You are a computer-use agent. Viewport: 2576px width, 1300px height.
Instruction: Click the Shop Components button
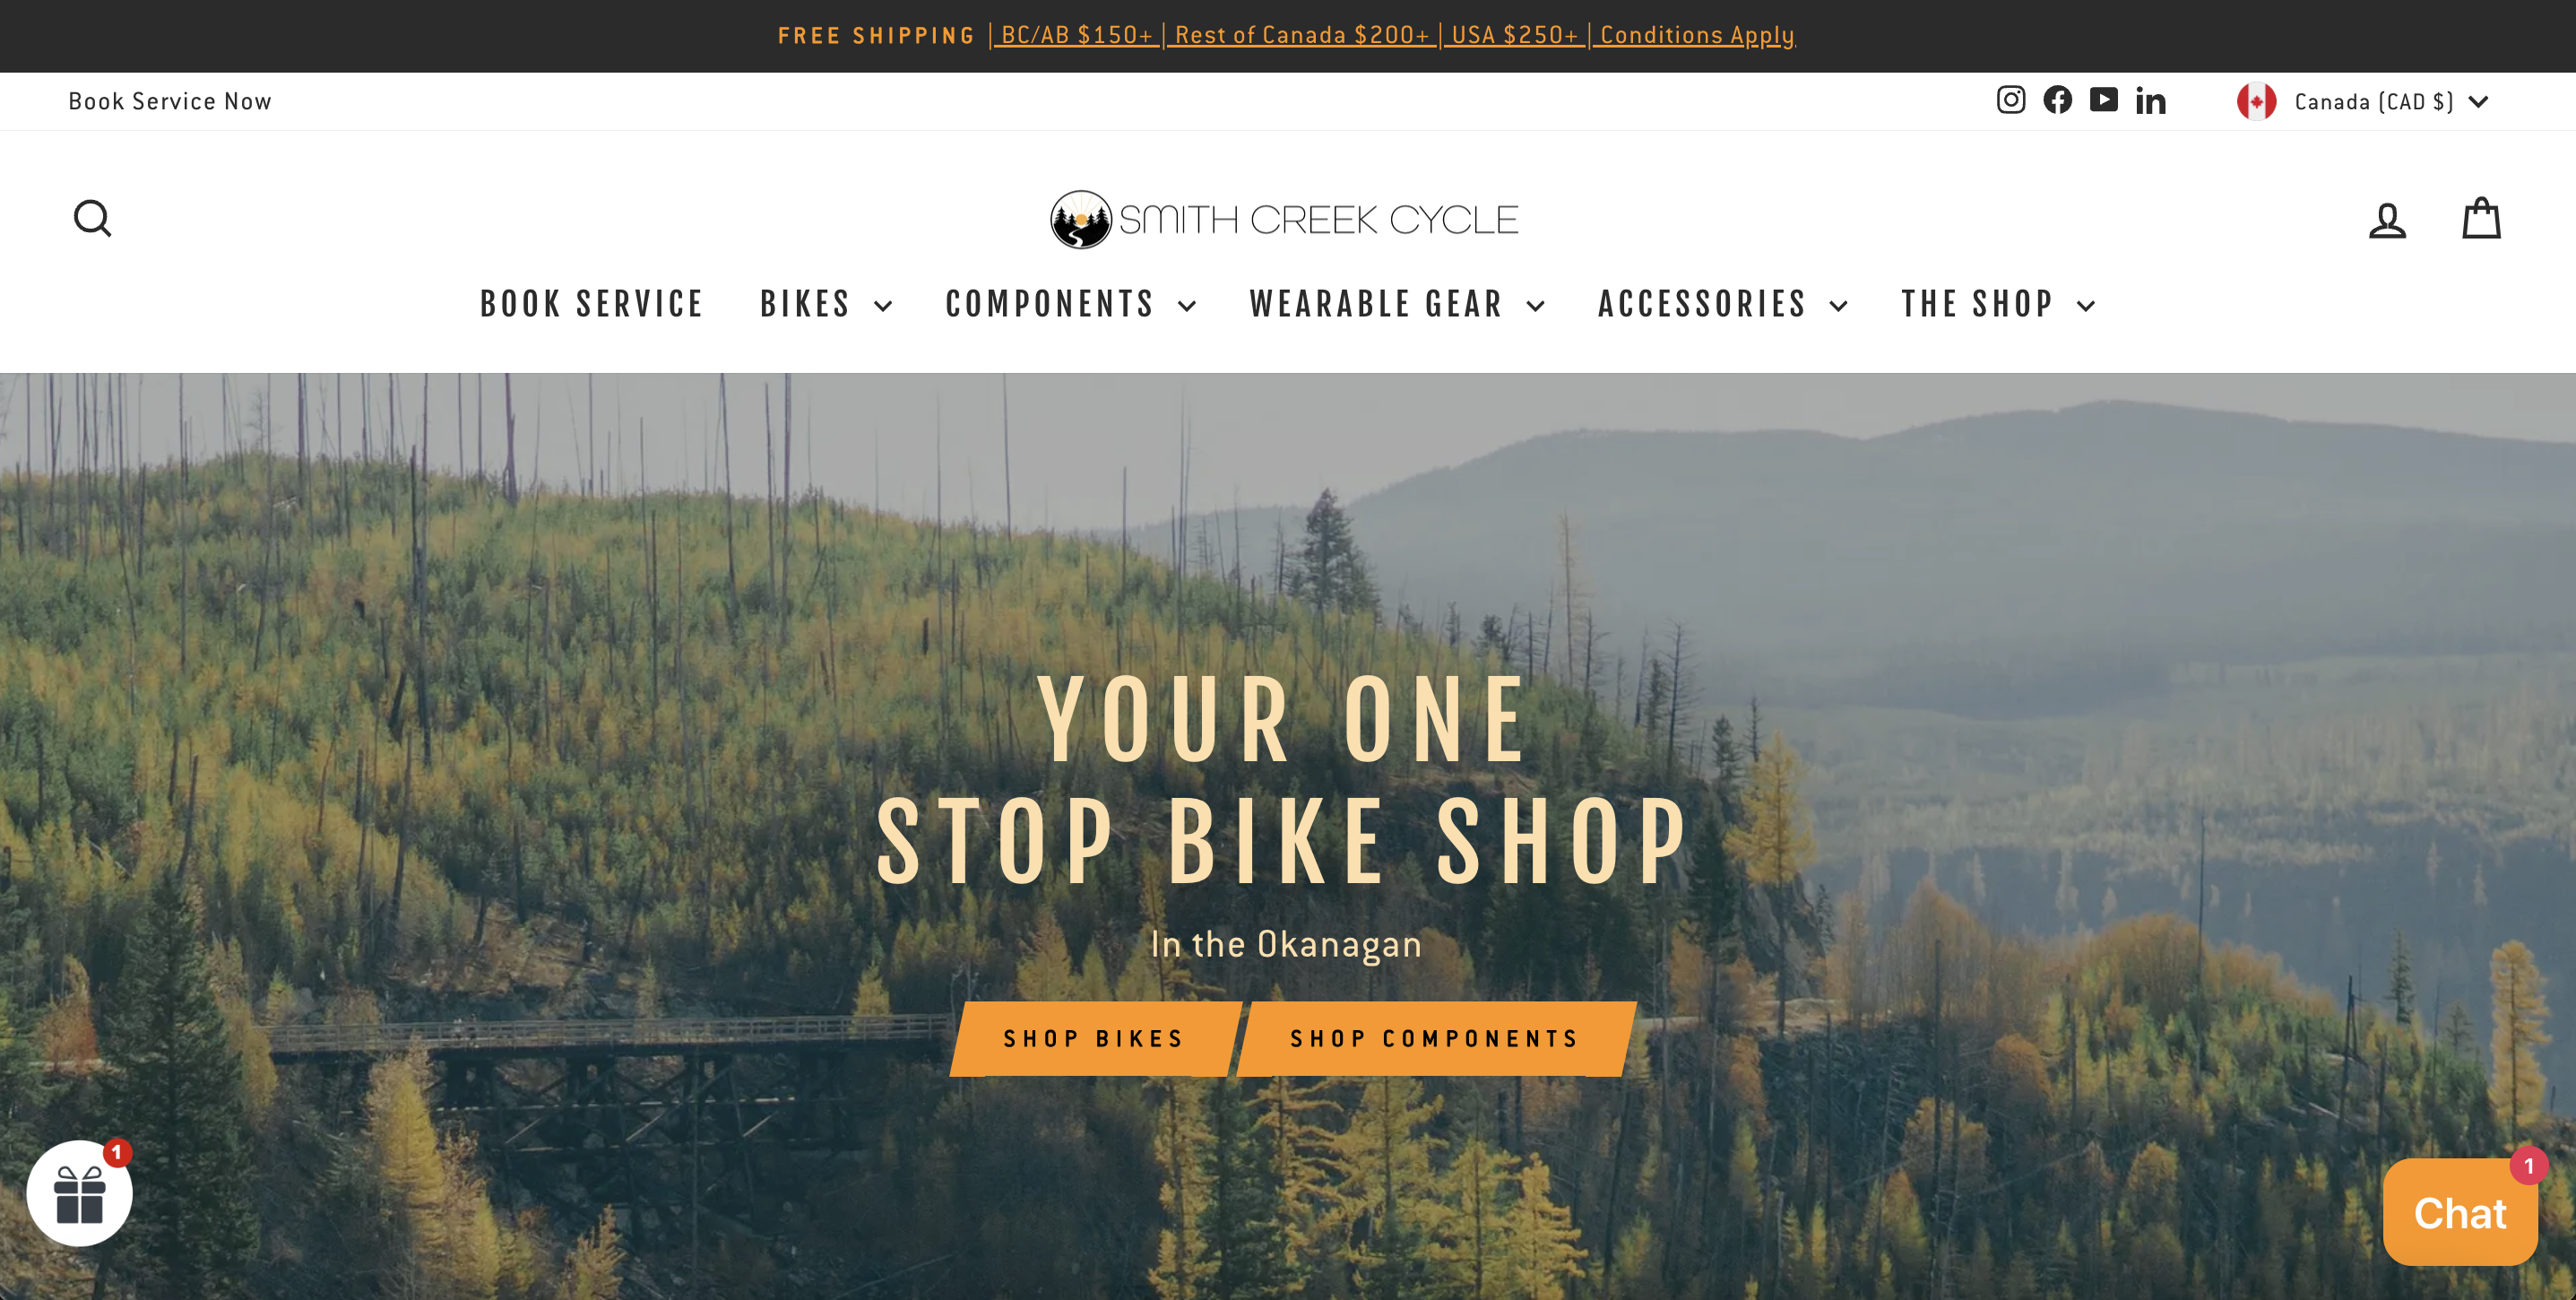click(x=1436, y=1039)
